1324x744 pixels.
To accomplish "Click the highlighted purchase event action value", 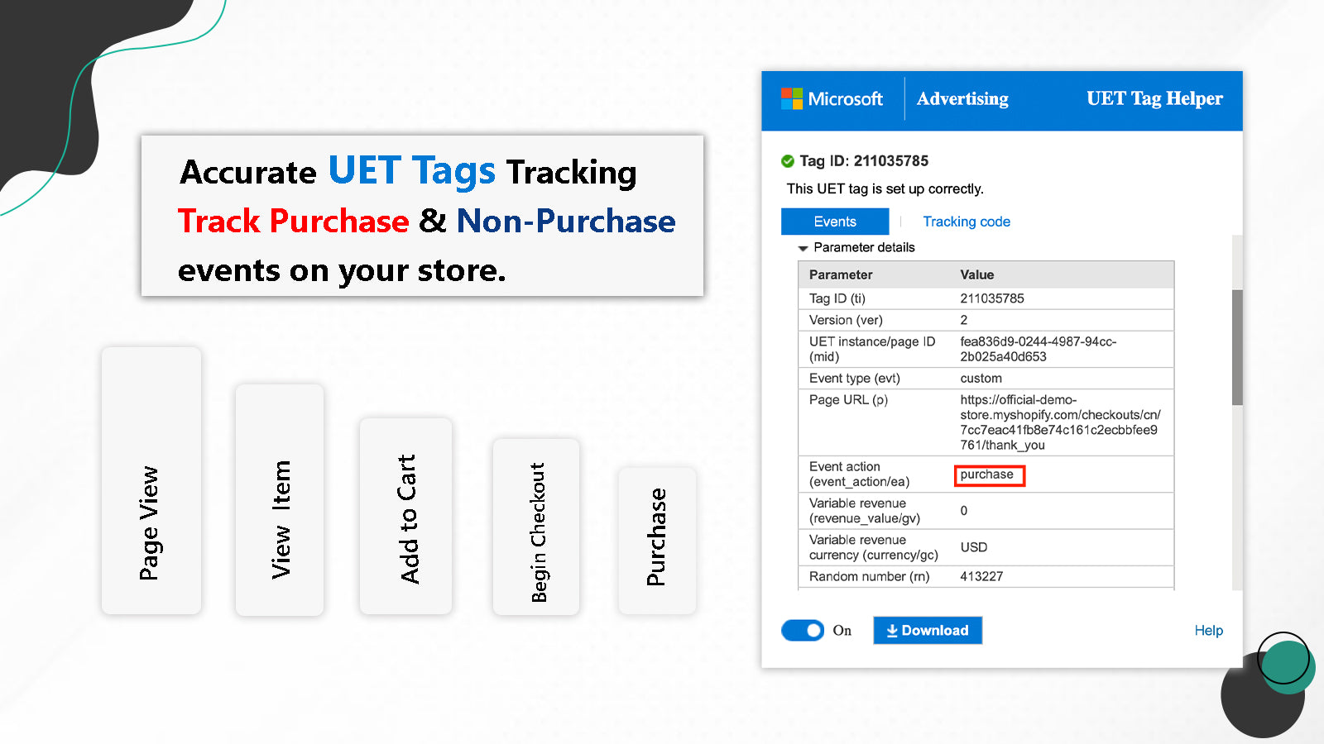I will (989, 475).
